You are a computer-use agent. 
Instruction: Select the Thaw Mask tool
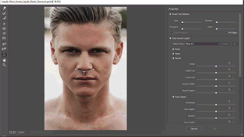click(4, 49)
